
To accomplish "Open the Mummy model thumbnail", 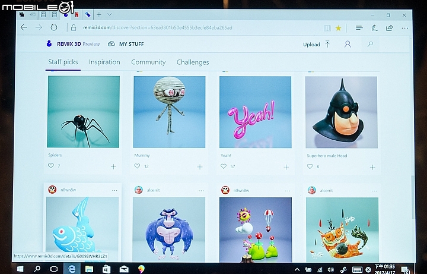I will click(169, 112).
